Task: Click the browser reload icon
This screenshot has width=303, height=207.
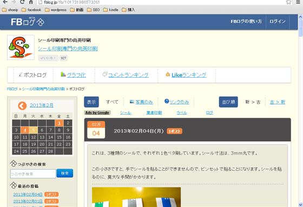Action: coord(22,2)
